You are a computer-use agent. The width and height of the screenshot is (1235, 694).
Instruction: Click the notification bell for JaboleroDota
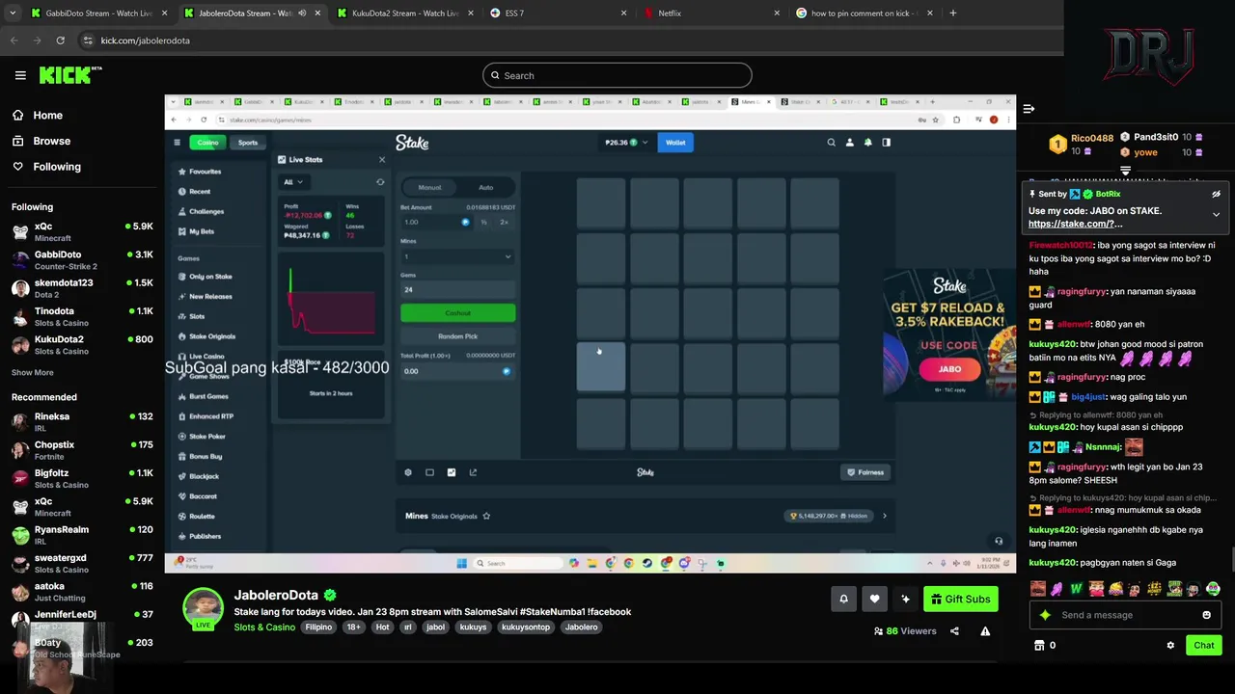pos(843,599)
